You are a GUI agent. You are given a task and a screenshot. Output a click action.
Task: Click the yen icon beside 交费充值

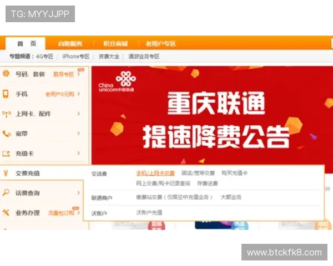(x=6, y=173)
